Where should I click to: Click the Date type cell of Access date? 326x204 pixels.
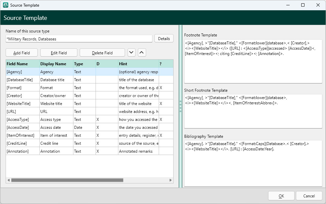(x=84, y=127)
